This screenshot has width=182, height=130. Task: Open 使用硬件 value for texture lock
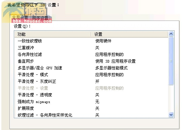pos(103,41)
